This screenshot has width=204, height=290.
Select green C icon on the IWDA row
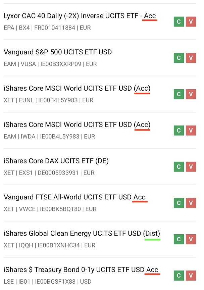(x=178, y=130)
